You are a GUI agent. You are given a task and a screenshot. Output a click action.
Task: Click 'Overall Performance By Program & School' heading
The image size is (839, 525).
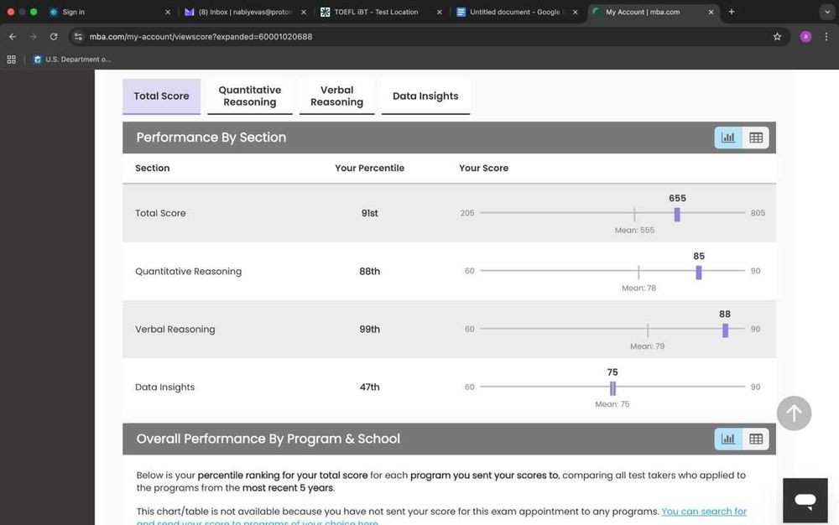(268, 439)
